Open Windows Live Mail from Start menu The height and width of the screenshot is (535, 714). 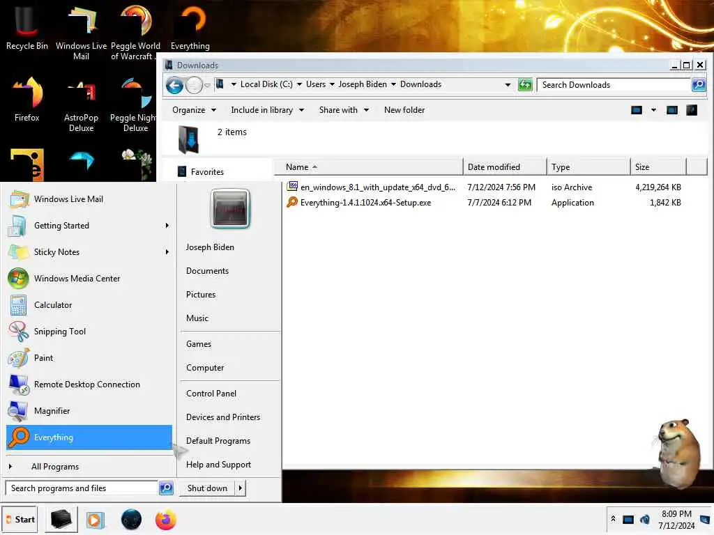click(x=89, y=199)
